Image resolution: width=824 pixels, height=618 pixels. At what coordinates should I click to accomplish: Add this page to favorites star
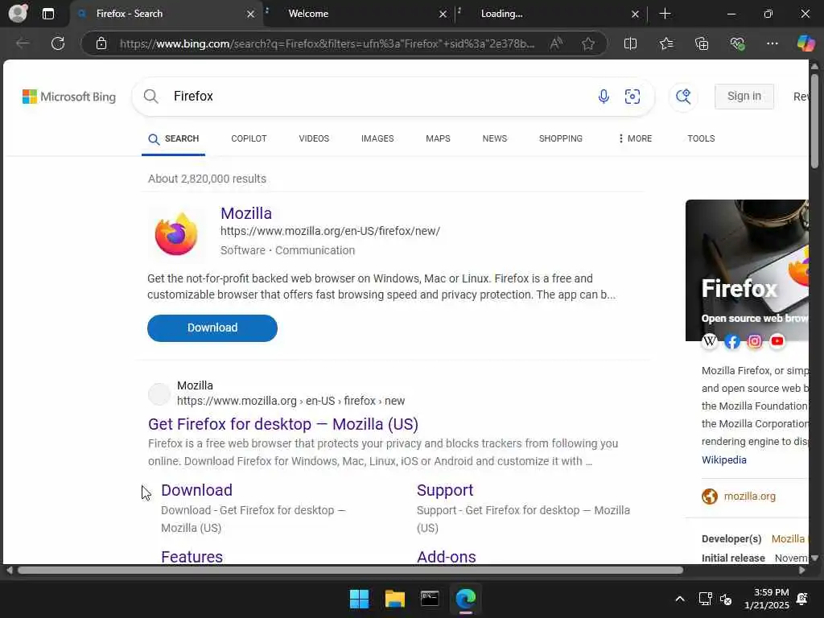[x=588, y=43]
